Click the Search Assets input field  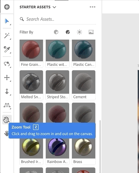[x=58, y=19]
